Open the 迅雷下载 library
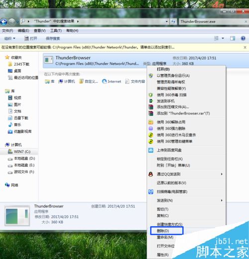This screenshot has height=259, width=249. tap(18, 118)
